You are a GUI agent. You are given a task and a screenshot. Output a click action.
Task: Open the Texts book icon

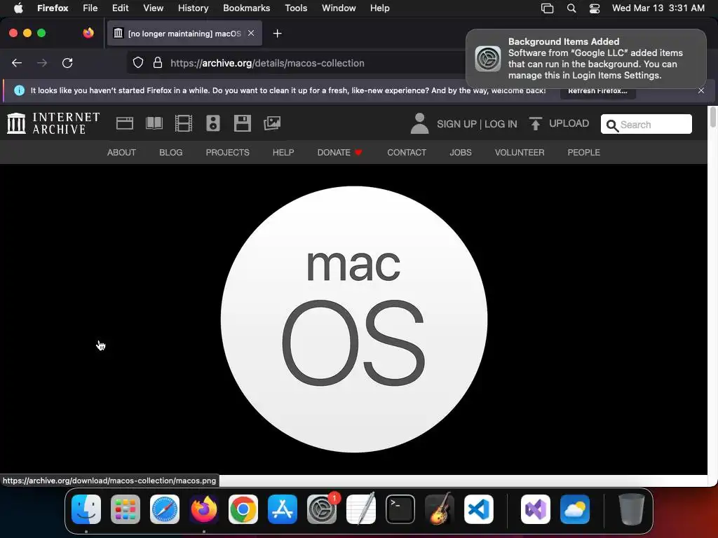click(x=154, y=123)
